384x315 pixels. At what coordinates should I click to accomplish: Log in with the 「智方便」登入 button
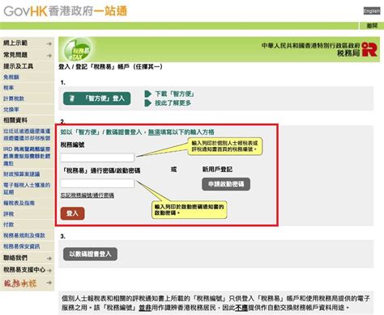tap(97, 99)
